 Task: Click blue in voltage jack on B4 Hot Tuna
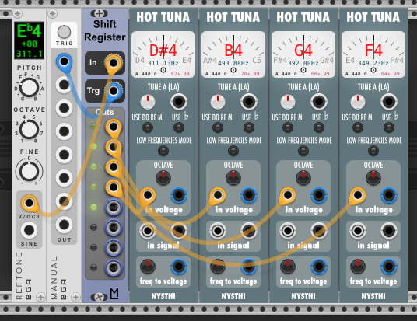(x=249, y=195)
